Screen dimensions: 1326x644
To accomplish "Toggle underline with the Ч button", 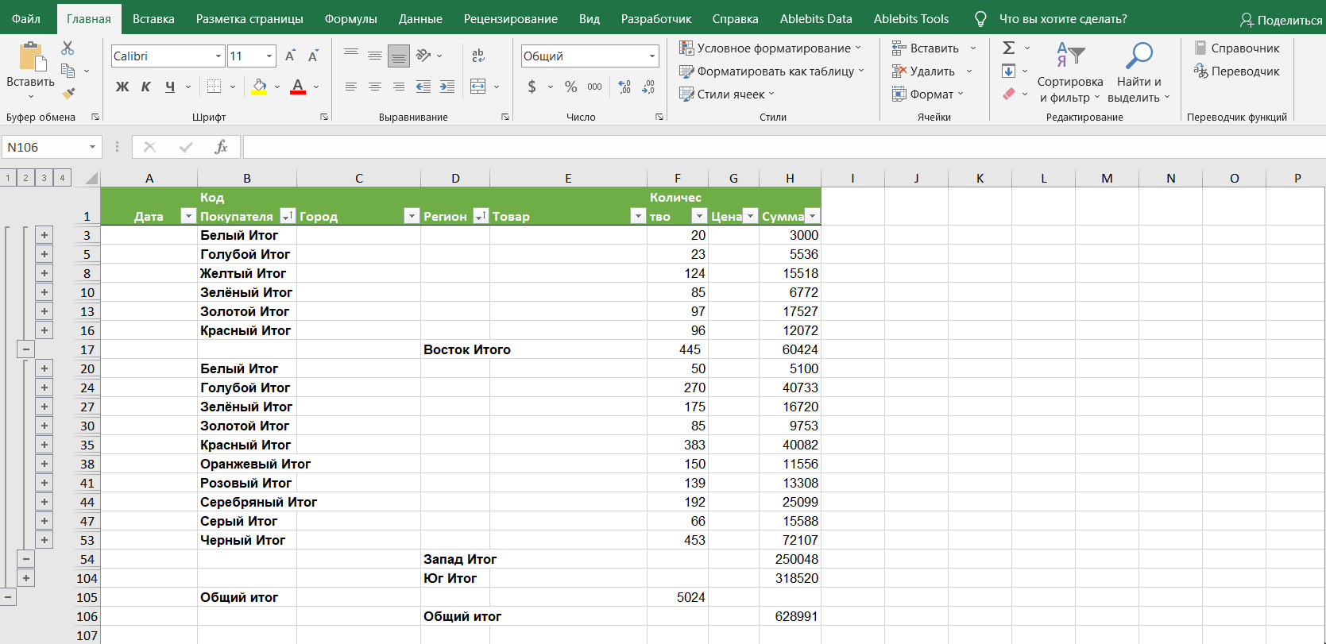I will tap(169, 87).
